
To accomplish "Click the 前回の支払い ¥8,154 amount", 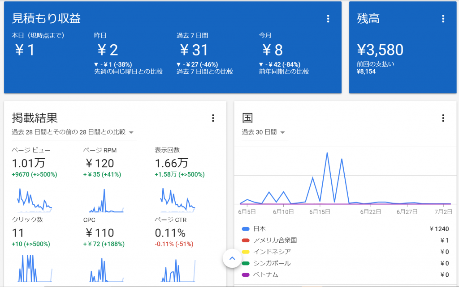I will coord(366,72).
